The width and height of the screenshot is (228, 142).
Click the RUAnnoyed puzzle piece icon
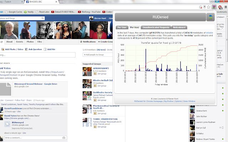pyautogui.click(x=7, y=124)
